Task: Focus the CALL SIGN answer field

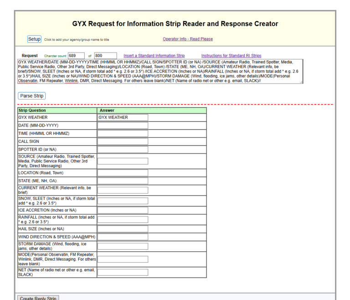Action: (x=123, y=142)
